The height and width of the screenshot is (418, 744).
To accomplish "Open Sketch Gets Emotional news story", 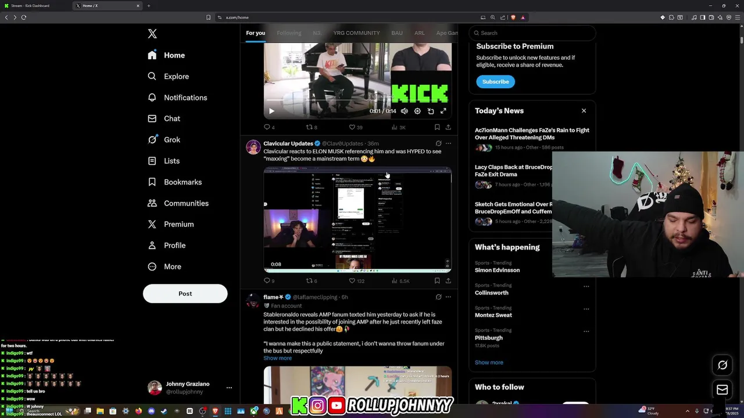I will pyautogui.click(x=514, y=208).
